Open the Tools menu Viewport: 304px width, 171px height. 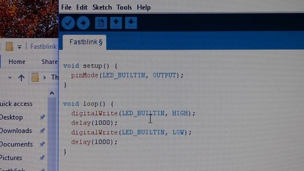tap(124, 8)
